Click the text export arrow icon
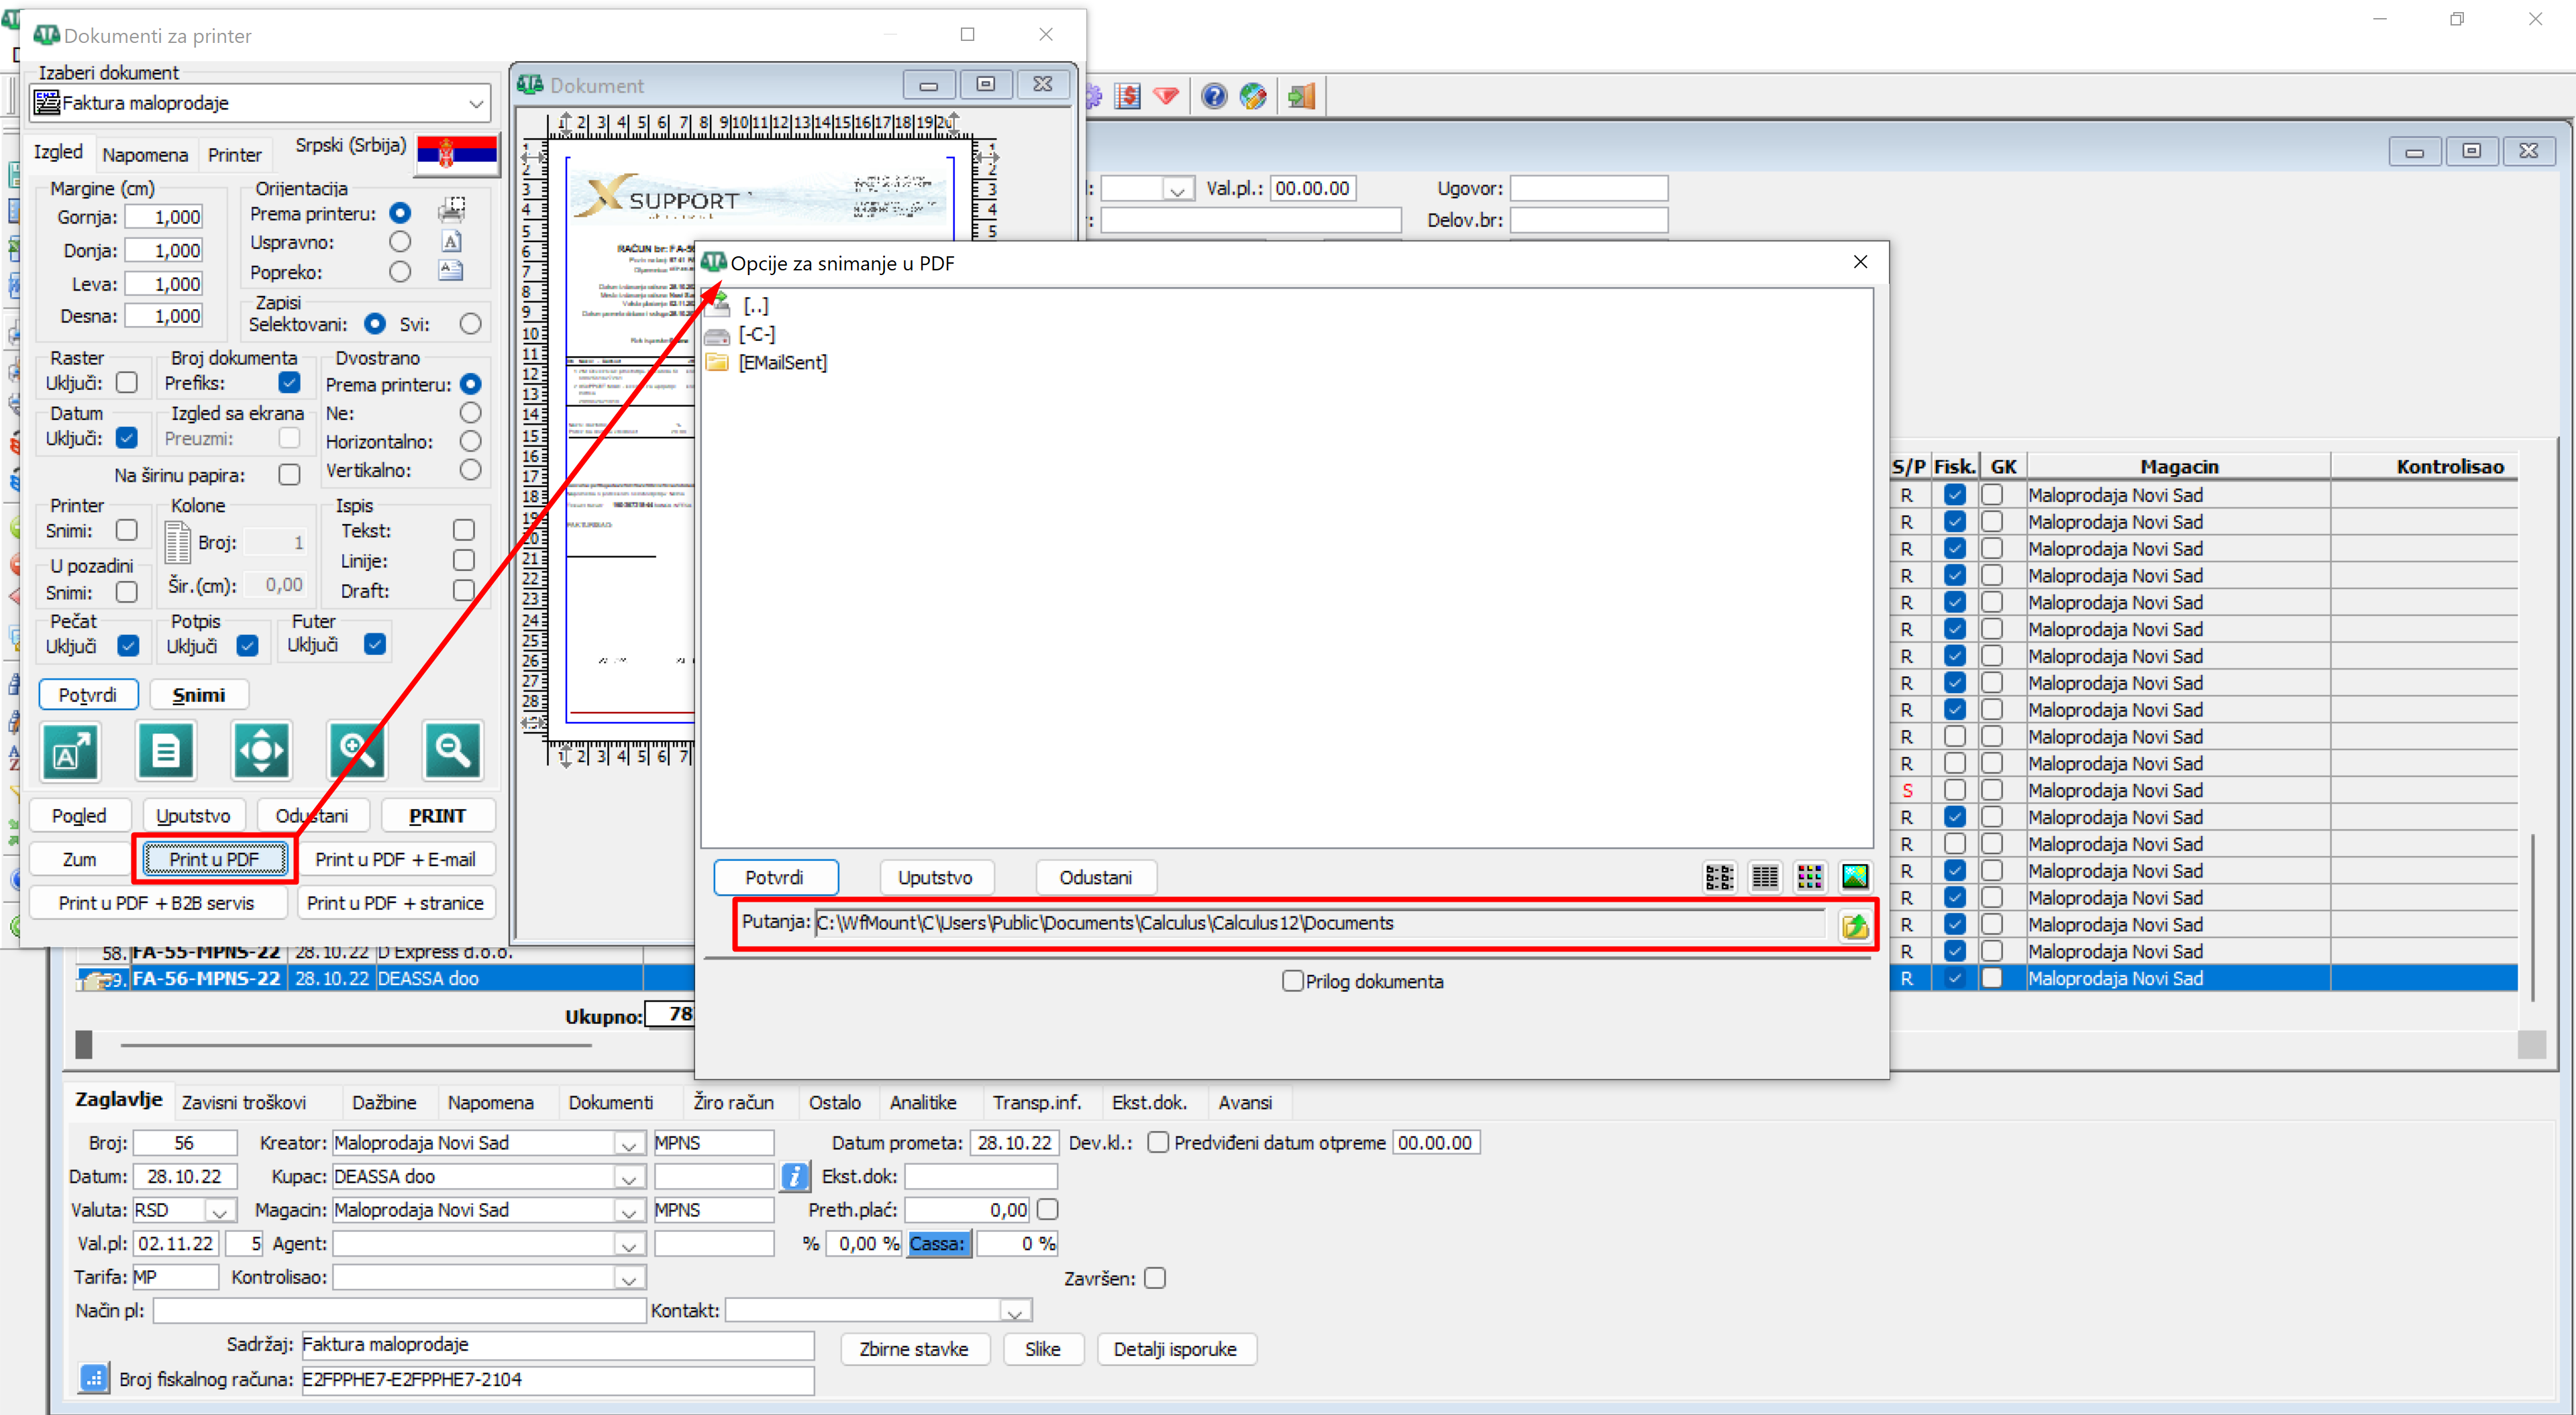The height and width of the screenshot is (1415, 2576). point(70,750)
